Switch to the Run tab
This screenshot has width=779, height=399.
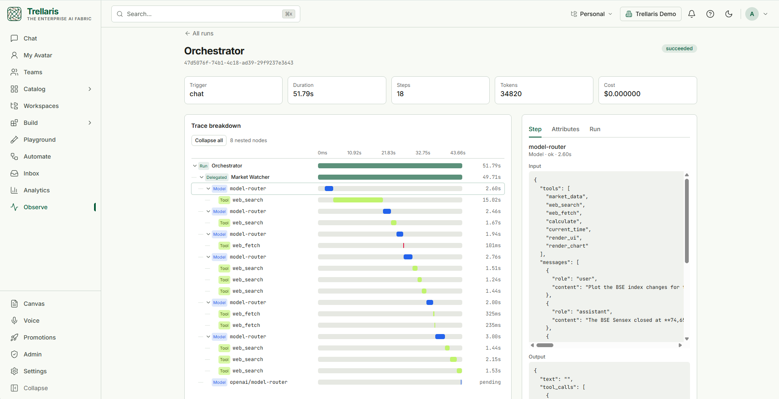click(595, 129)
